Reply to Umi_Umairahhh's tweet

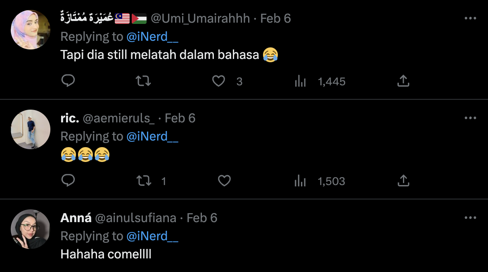[68, 81]
